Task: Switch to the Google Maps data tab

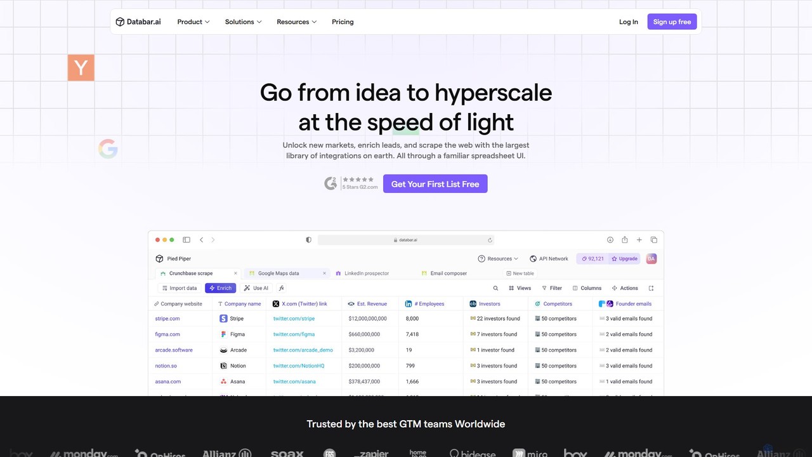Action: tap(278, 274)
